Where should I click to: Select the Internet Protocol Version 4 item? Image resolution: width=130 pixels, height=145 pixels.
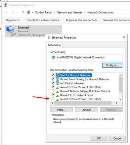tap(80, 87)
